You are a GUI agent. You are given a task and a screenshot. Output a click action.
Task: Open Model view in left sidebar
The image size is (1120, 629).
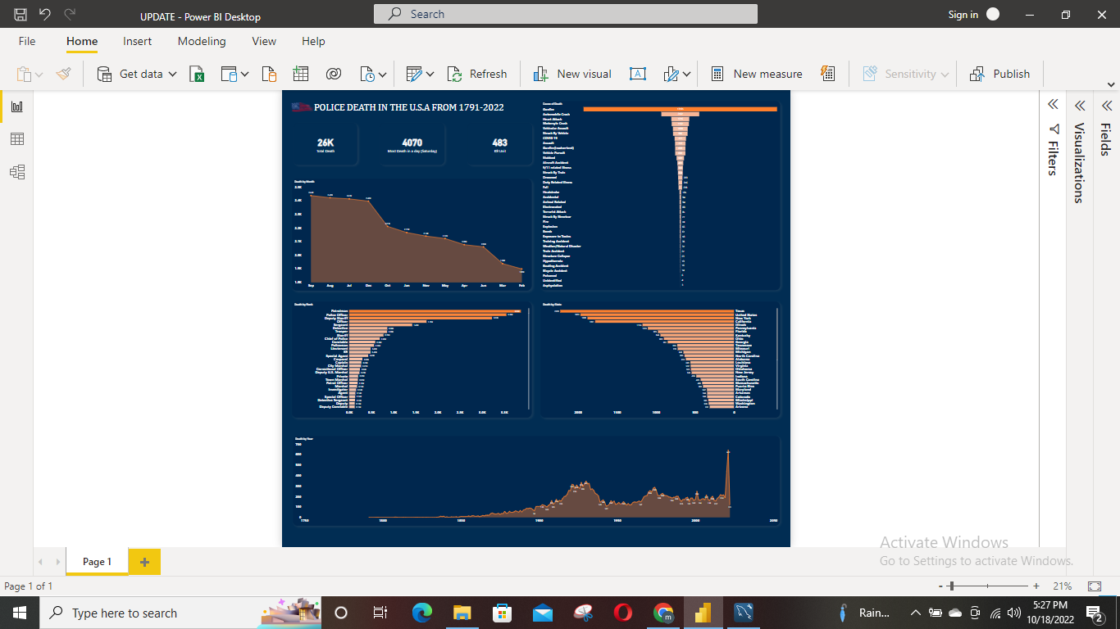click(x=17, y=172)
